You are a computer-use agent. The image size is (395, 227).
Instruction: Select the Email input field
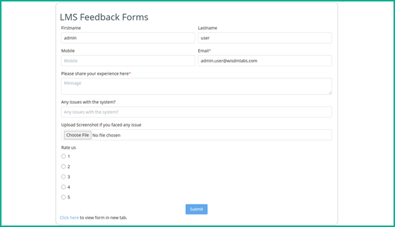coord(265,61)
